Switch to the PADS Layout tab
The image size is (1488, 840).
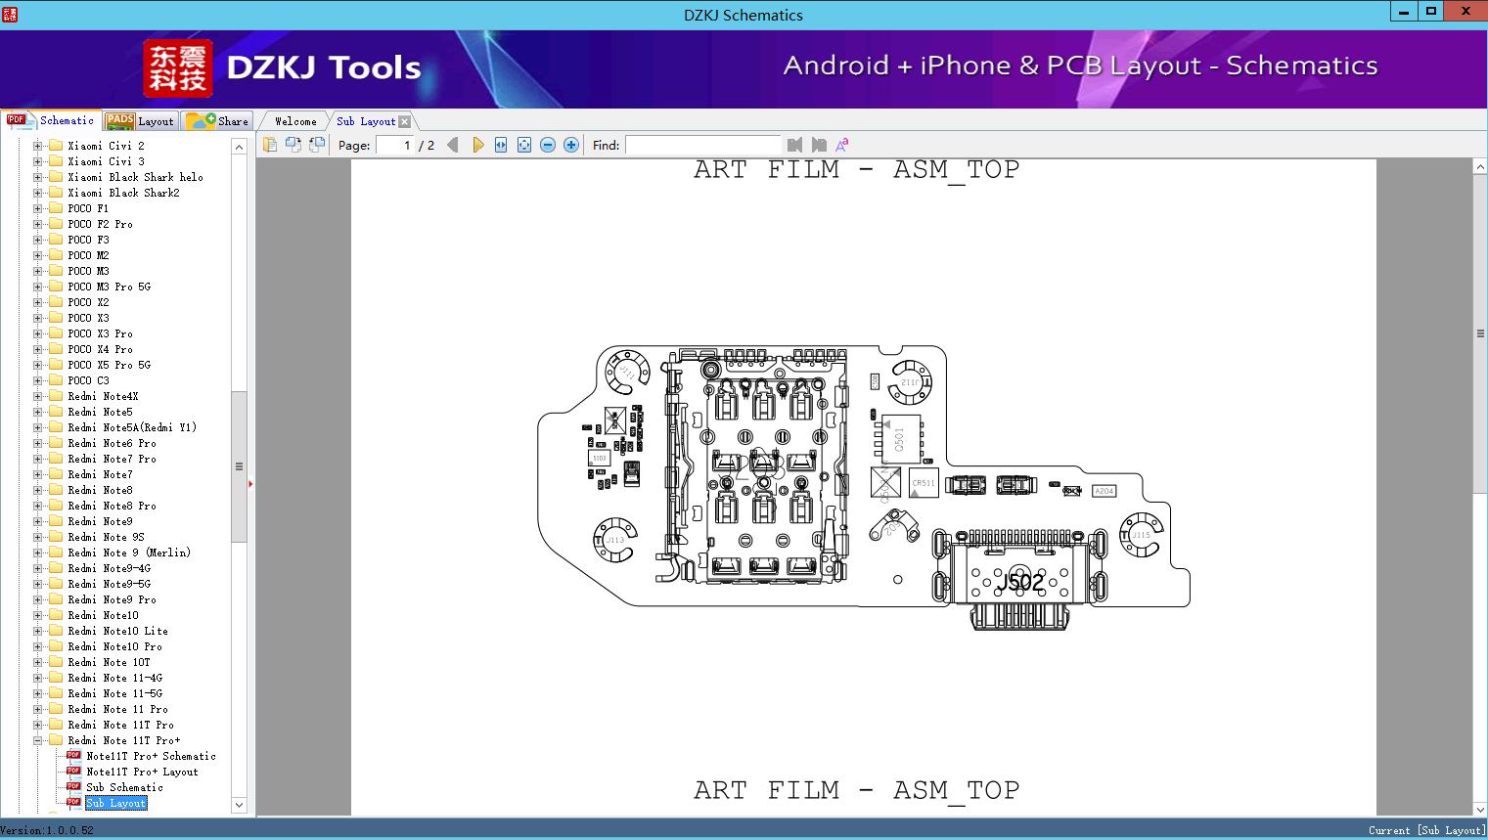coord(140,121)
